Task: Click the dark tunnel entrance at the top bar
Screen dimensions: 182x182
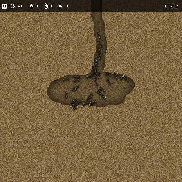Action: (x=97, y=6)
